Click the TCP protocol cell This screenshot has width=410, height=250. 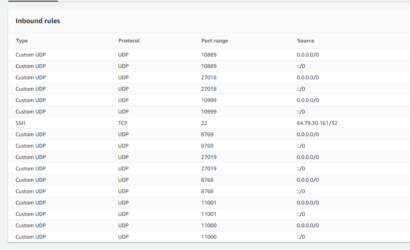click(123, 123)
